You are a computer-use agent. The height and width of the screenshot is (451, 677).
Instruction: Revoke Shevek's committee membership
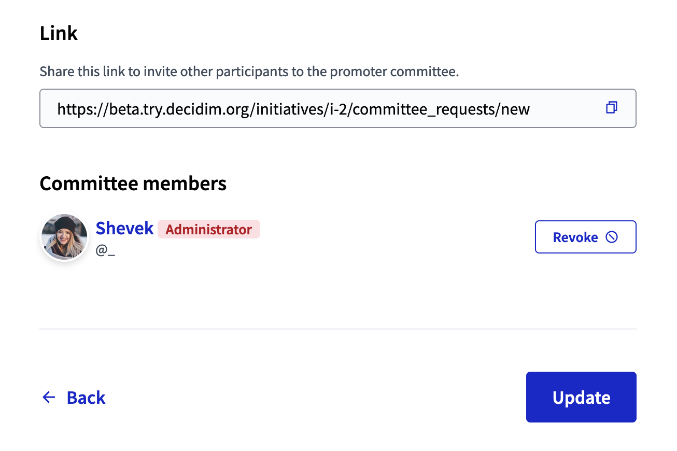click(x=585, y=236)
